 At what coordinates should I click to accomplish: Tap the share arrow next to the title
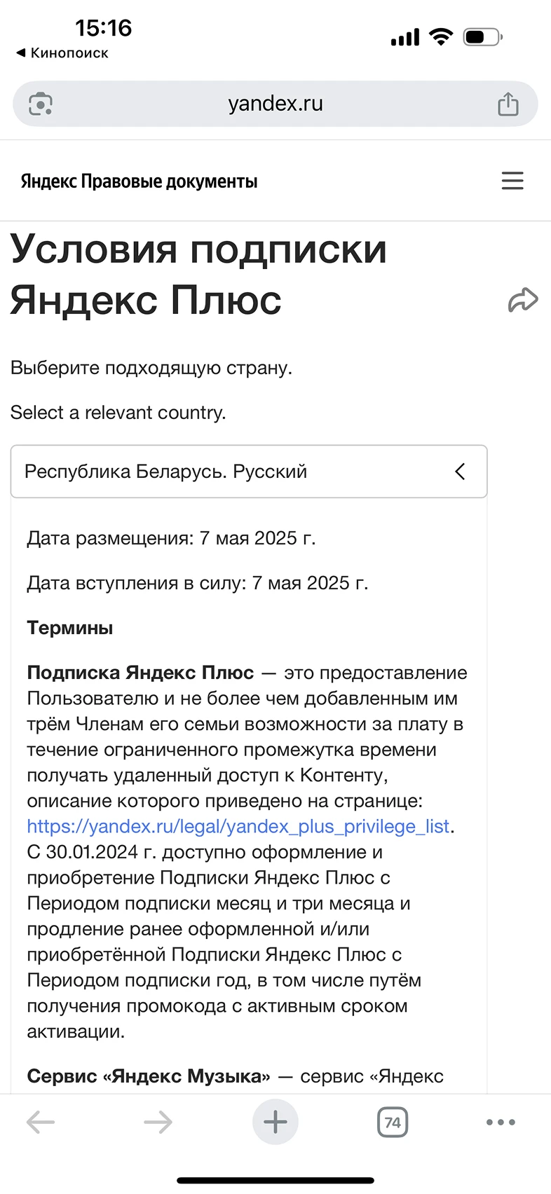[x=523, y=300]
